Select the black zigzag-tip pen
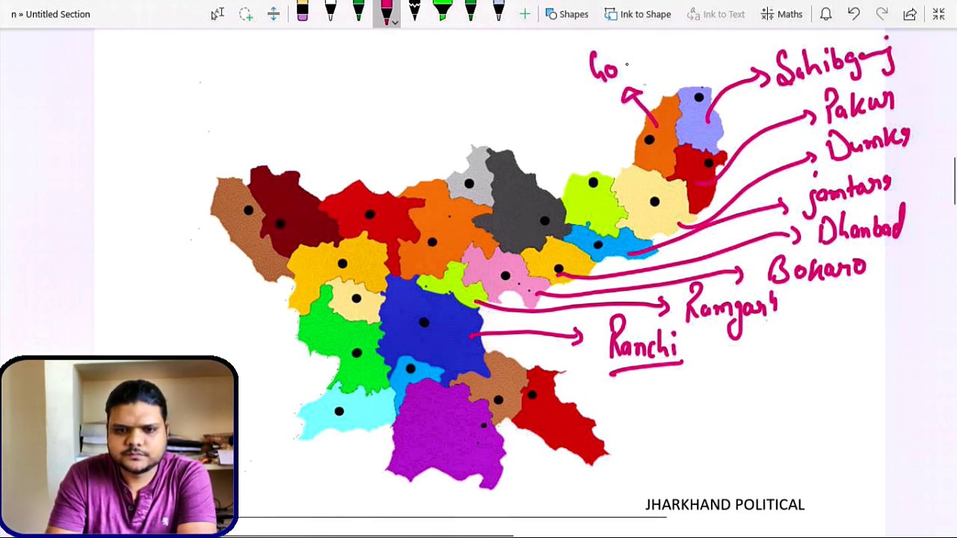Viewport: 957px width, 538px height. 414,13
